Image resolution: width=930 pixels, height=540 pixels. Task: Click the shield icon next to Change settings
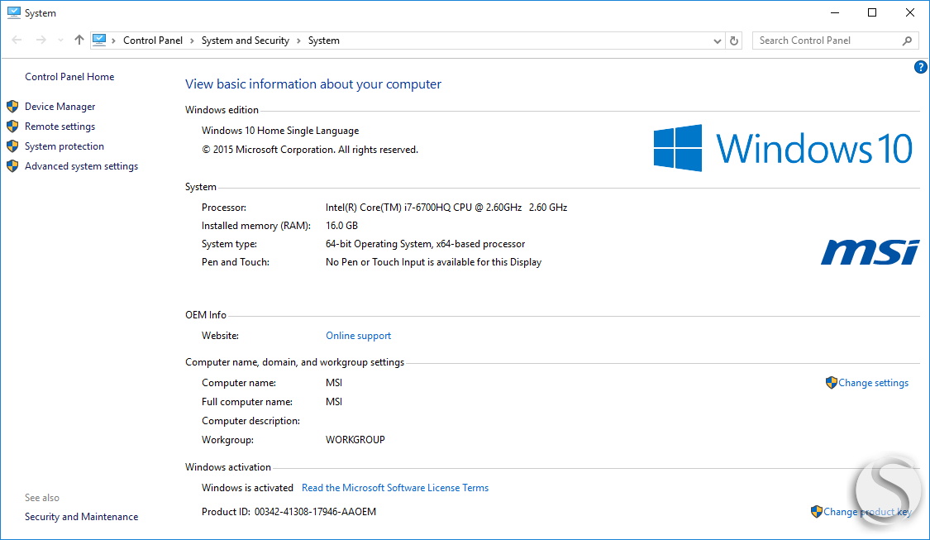(x=831, y=383)
